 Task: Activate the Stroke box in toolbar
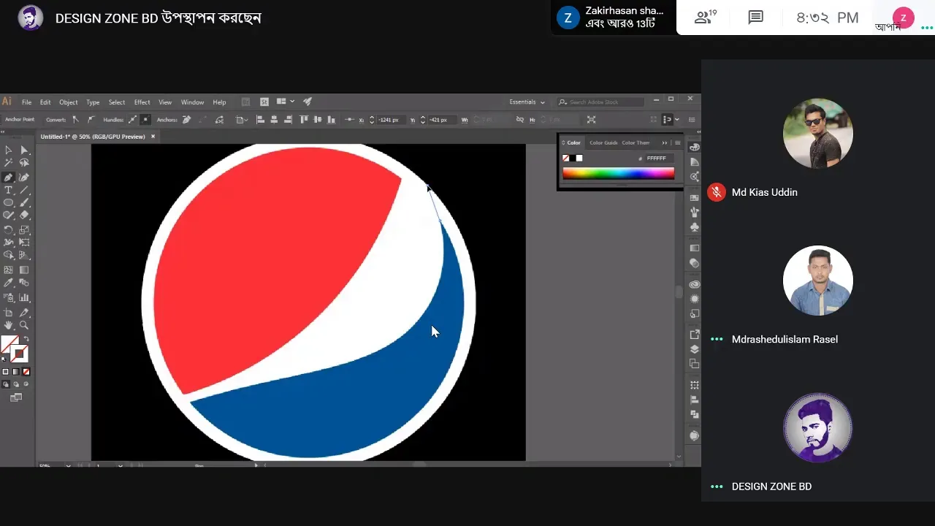(x=20, y=354)
